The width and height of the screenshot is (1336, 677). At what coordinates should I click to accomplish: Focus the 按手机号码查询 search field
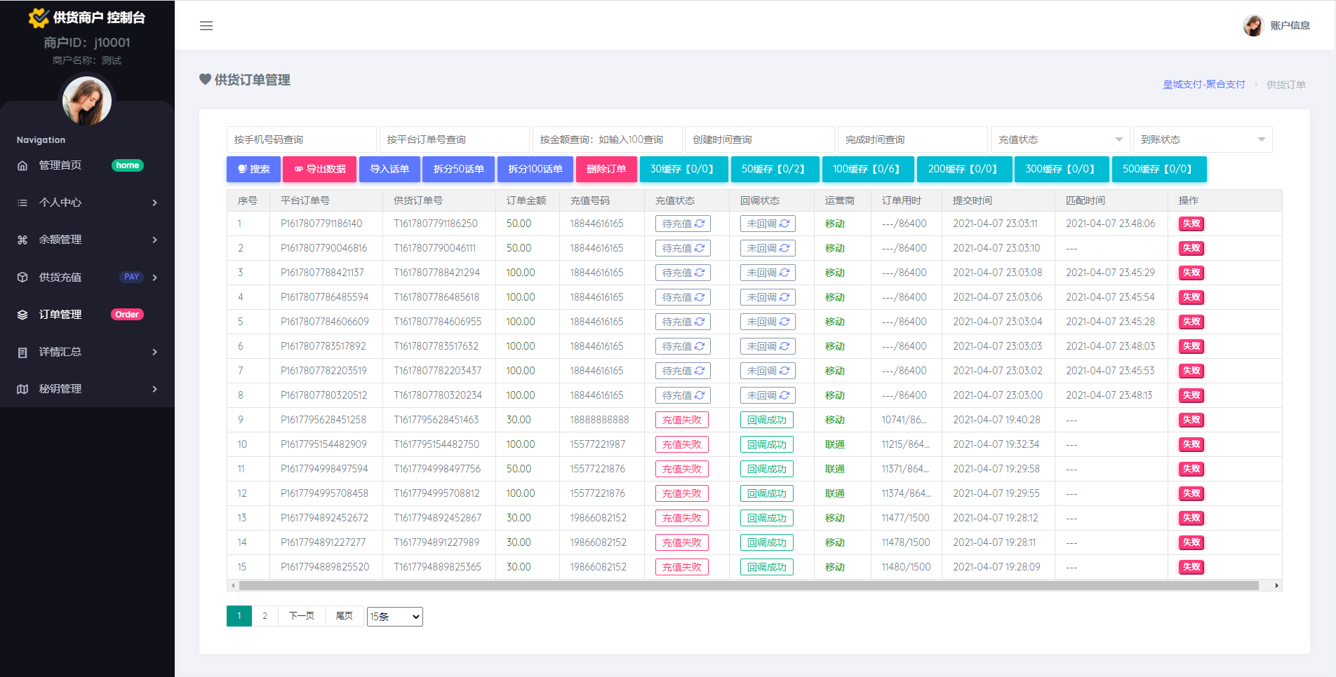(x=301, y=139)
